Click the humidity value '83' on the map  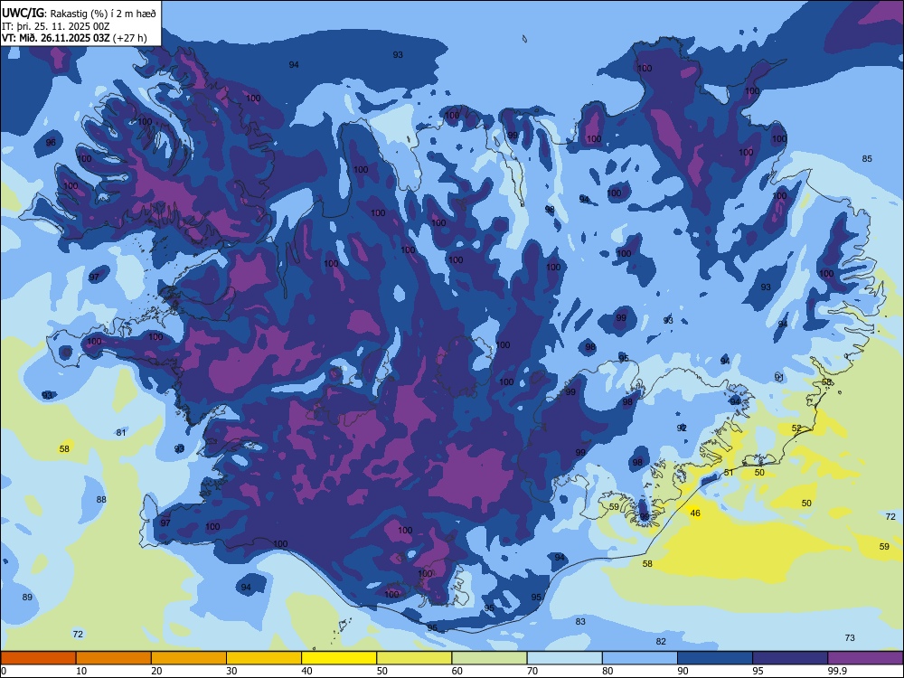(580, 622)
